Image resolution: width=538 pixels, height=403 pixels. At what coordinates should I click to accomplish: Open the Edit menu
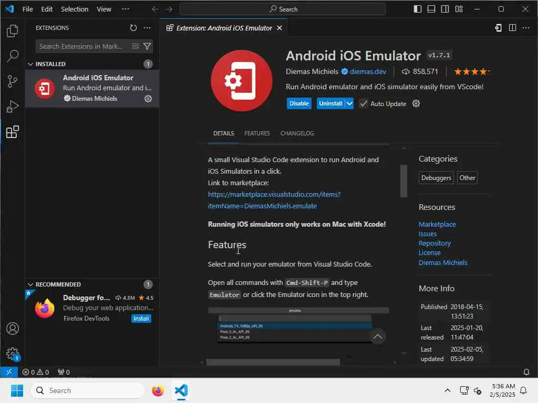click(47, 9)
